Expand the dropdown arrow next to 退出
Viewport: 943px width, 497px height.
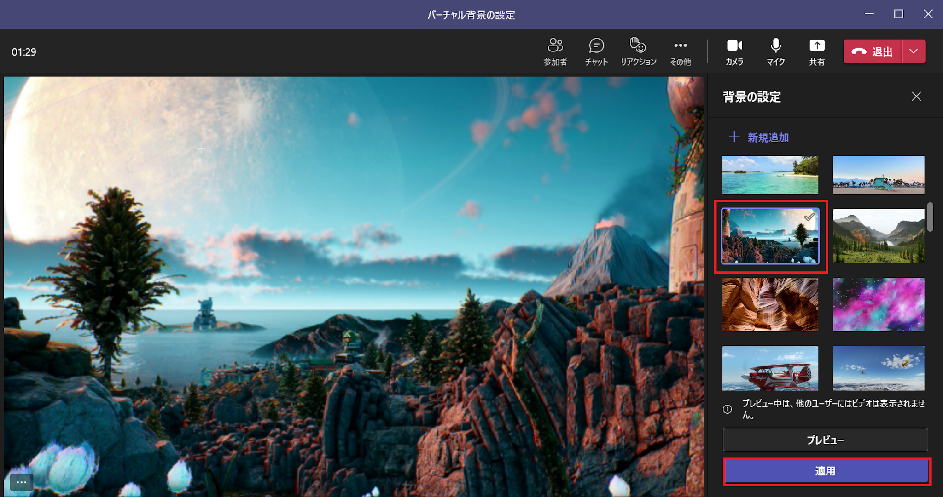(x=914, y=51)
